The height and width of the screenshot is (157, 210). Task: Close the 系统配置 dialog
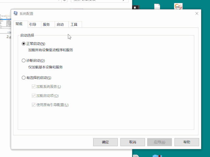pyautogui.click(x=197, y=13)
